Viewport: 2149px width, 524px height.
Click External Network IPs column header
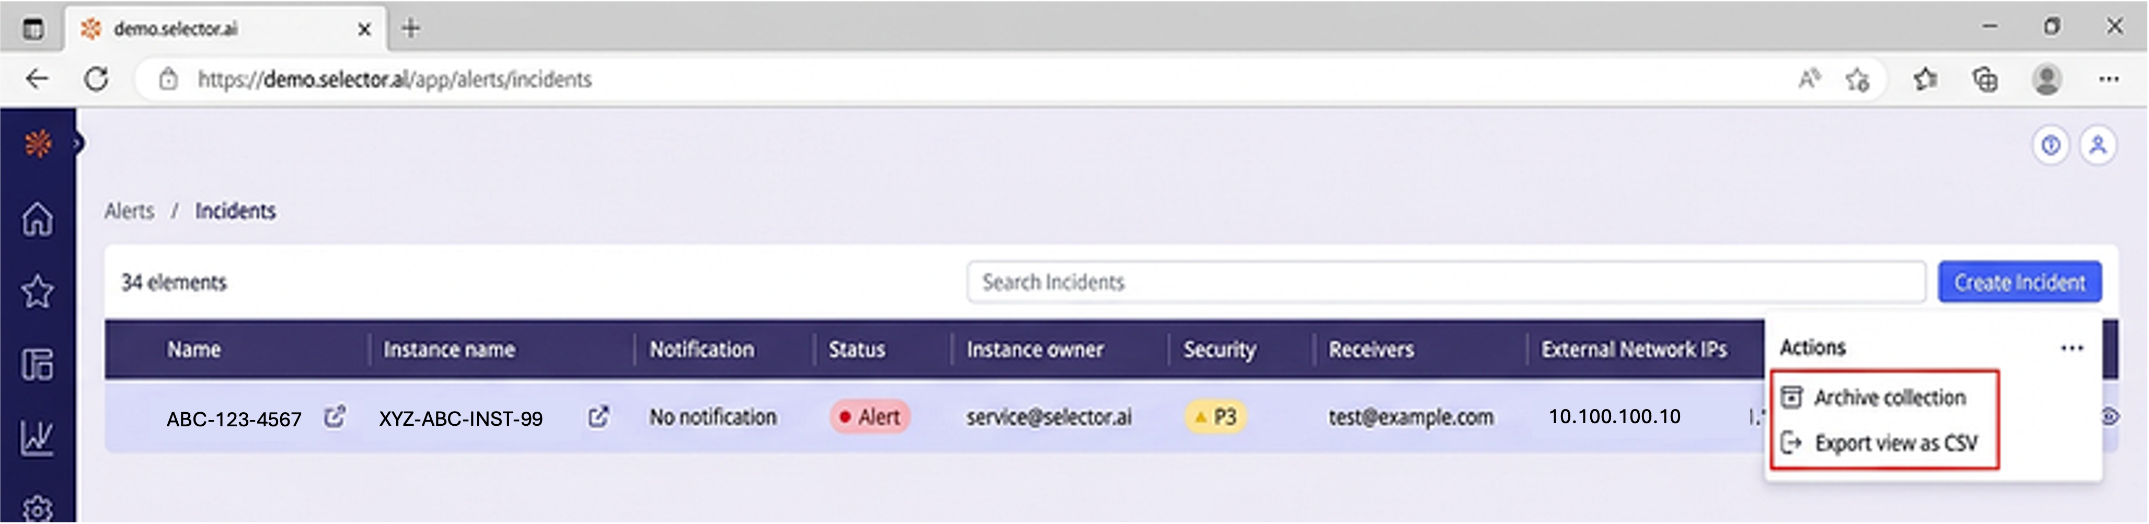pyautogui.click(x=1634, y=350)
